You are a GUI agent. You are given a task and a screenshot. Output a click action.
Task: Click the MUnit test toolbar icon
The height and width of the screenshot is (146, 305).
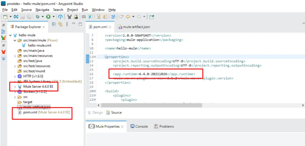tap(76, 17)
